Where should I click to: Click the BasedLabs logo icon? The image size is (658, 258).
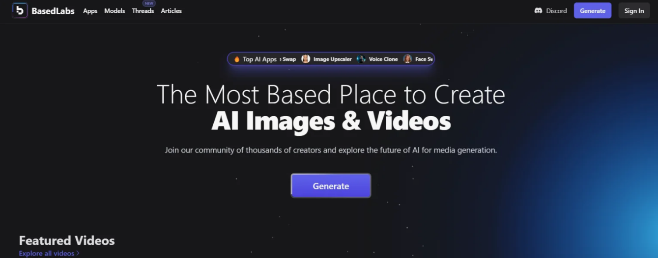20,10
